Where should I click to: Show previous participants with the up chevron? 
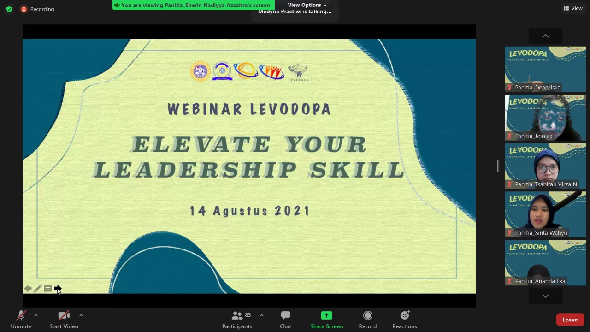click(545, 36)
